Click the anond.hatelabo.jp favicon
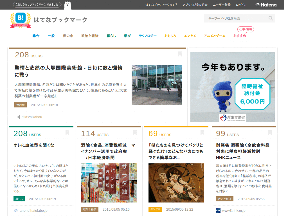 point(16,210)
